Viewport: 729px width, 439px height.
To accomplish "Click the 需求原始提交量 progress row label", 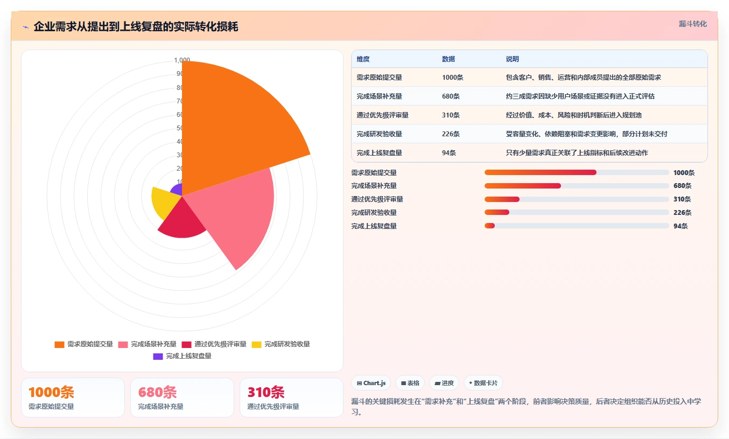I will coord(374,173).
